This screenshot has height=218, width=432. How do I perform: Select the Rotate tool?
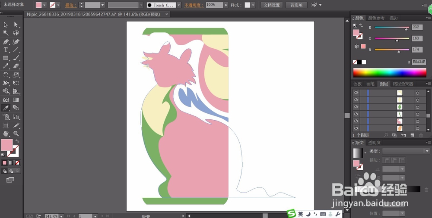(x=6, y=75)
